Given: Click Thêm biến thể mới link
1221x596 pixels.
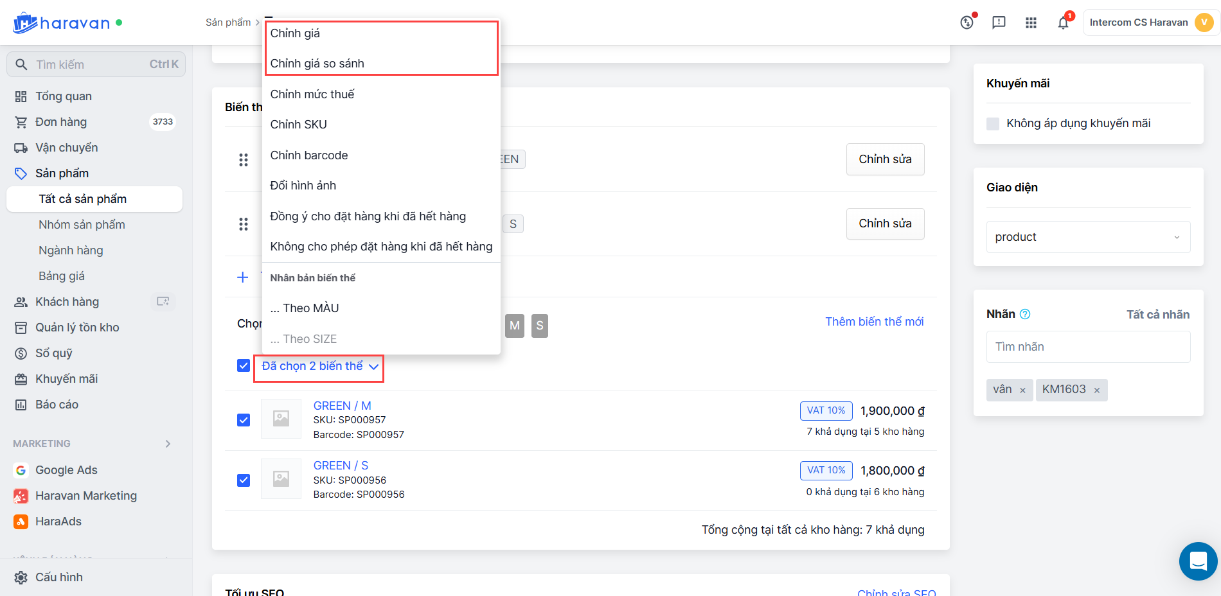Looking at the screenshot, I should (x=874, y=322).
